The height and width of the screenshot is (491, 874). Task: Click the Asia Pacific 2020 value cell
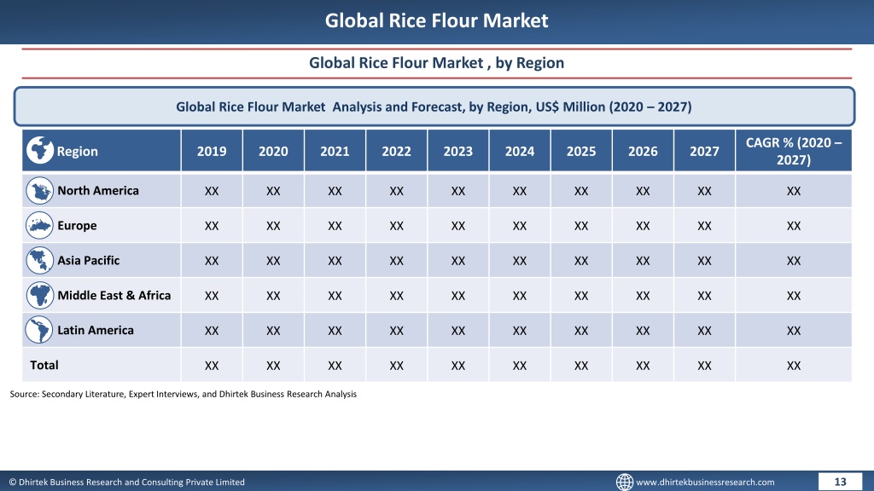click(x=273, y=261)
